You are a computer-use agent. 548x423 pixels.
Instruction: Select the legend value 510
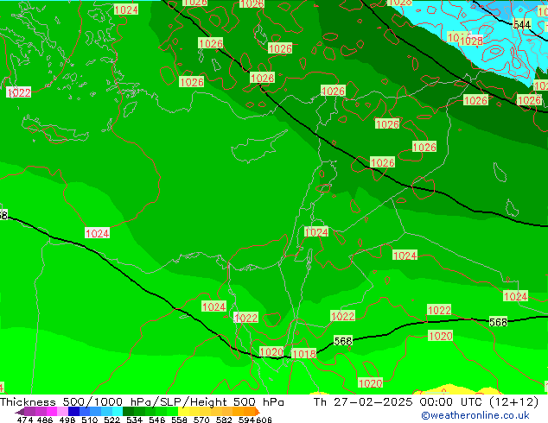pyautogui.click(x=90, y=420)
